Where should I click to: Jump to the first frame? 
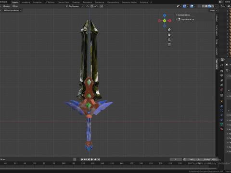point(82,160)
